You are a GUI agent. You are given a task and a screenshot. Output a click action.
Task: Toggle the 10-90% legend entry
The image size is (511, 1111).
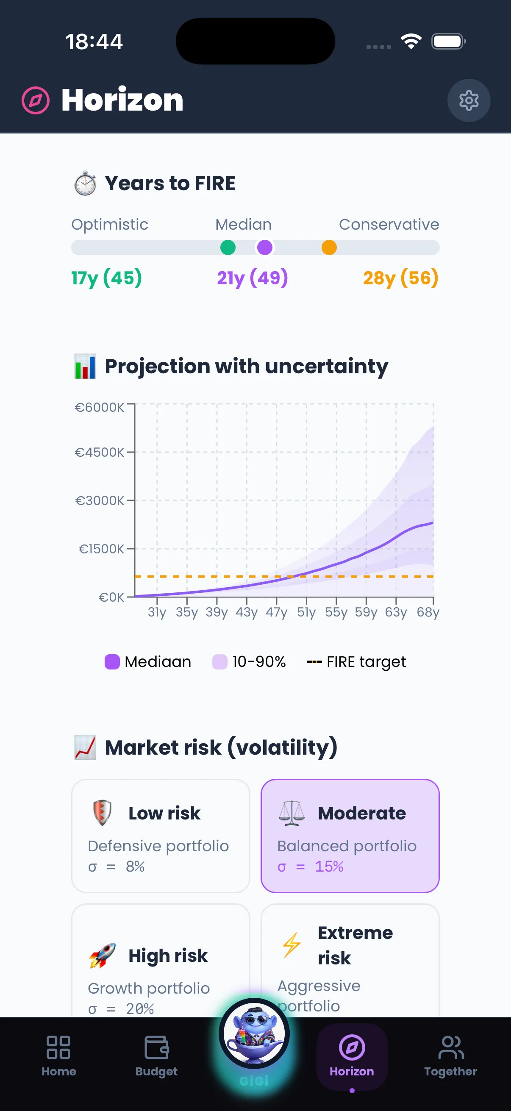tap(249, 661)
